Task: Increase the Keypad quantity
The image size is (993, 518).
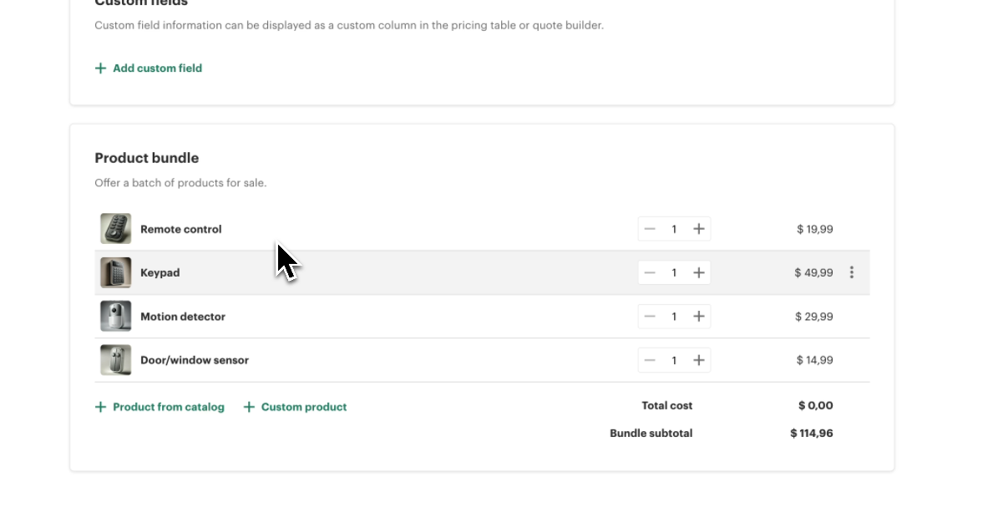Action: point(699,272)
